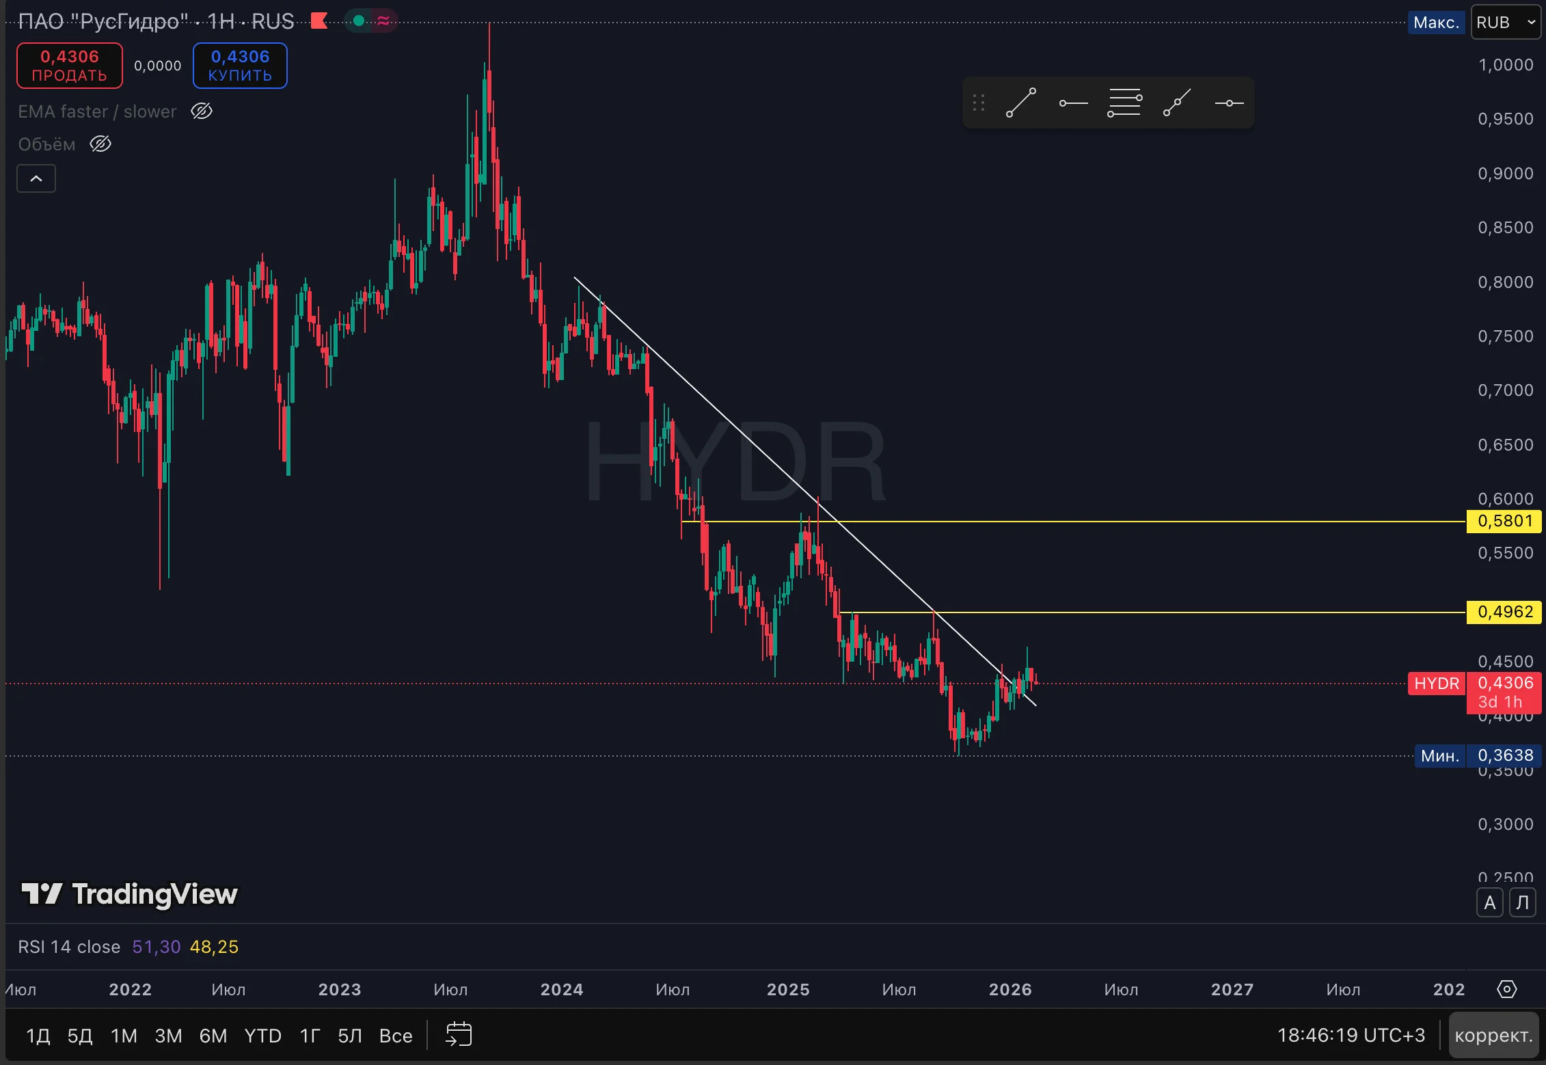
Task: Grab the drawing toolbar drag handle
Action: click(979, 103)
